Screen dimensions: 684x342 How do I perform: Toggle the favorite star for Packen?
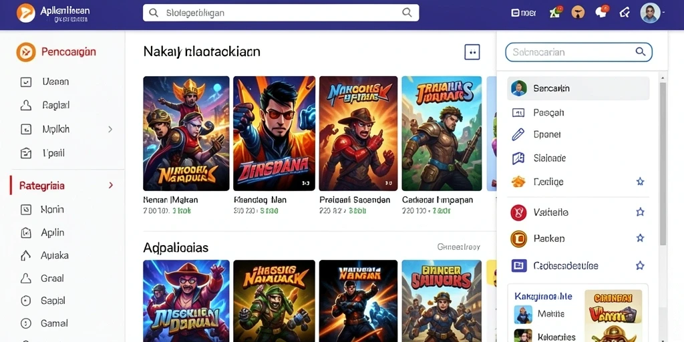640,238
